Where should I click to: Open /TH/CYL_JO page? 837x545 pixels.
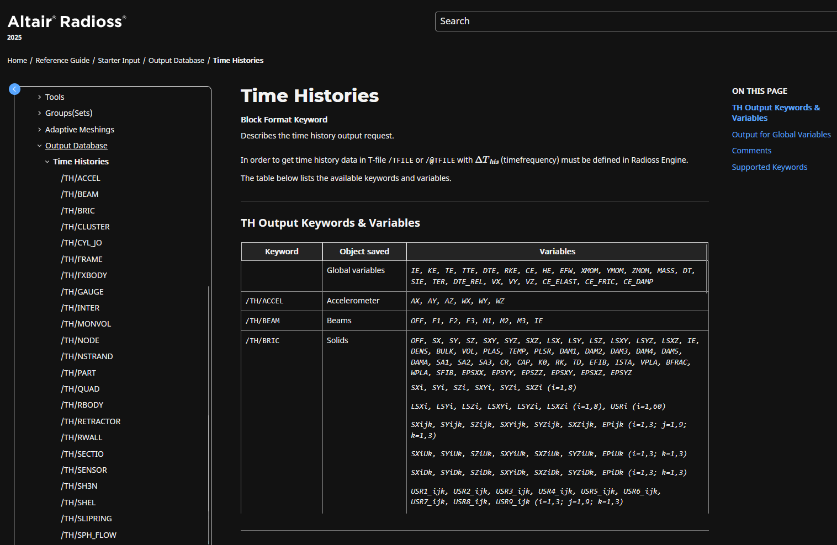[x=81, y=243]
